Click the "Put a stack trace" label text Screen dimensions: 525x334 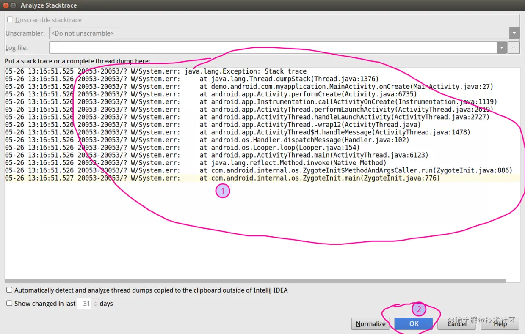77,61
